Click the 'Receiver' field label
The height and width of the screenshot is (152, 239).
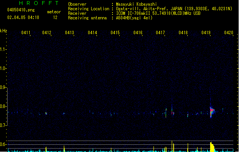[77, 13]
